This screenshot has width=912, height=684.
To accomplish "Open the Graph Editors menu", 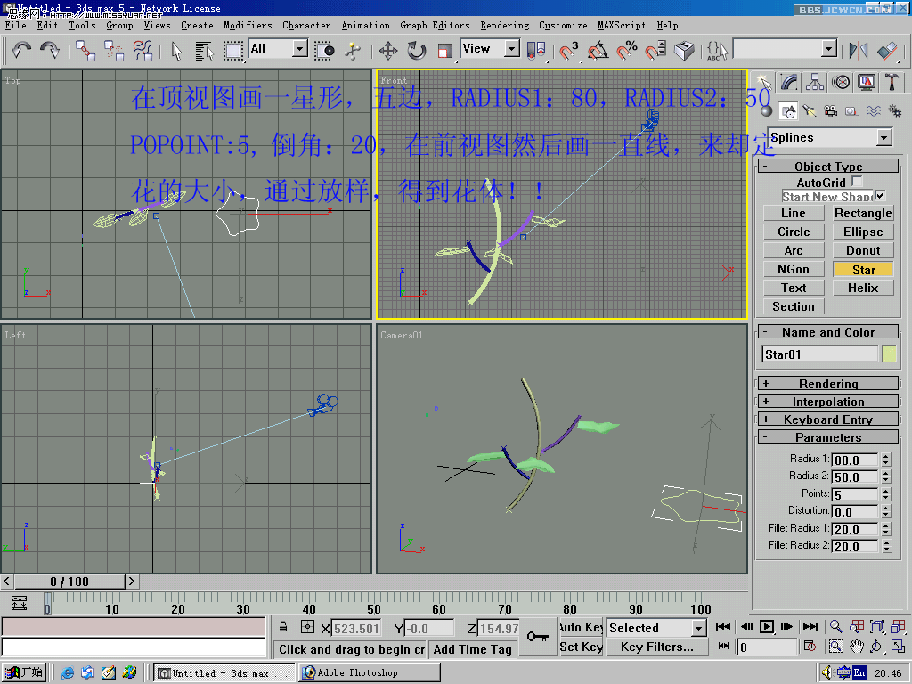I will [435, 25].
